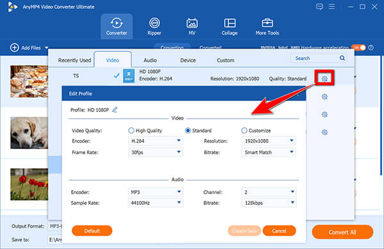Click the Cancel button
Screen dimensions: 384x249
point(279,230)
